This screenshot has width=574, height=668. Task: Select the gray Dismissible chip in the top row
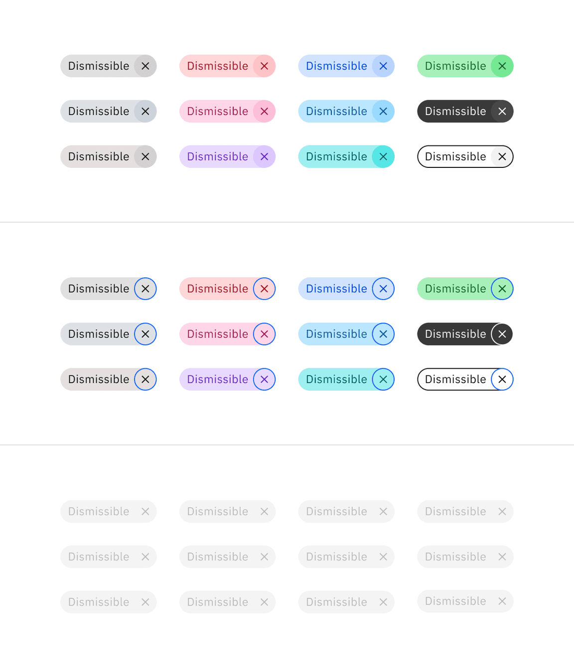(98, 66)
